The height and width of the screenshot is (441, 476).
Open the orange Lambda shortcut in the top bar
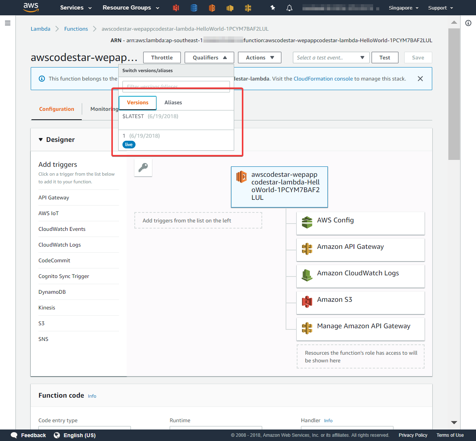(212, 8)
